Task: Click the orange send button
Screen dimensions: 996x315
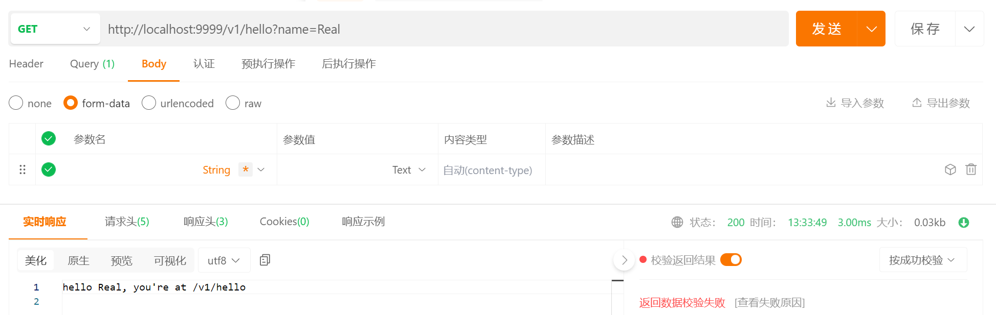Action: pos(826,29)
